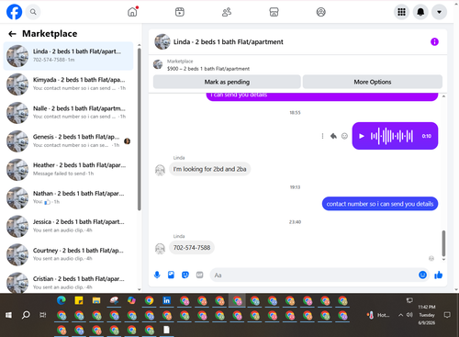Open the taskbar clock and date
Viewport: 459px width, 337px height.
[427, 315]
